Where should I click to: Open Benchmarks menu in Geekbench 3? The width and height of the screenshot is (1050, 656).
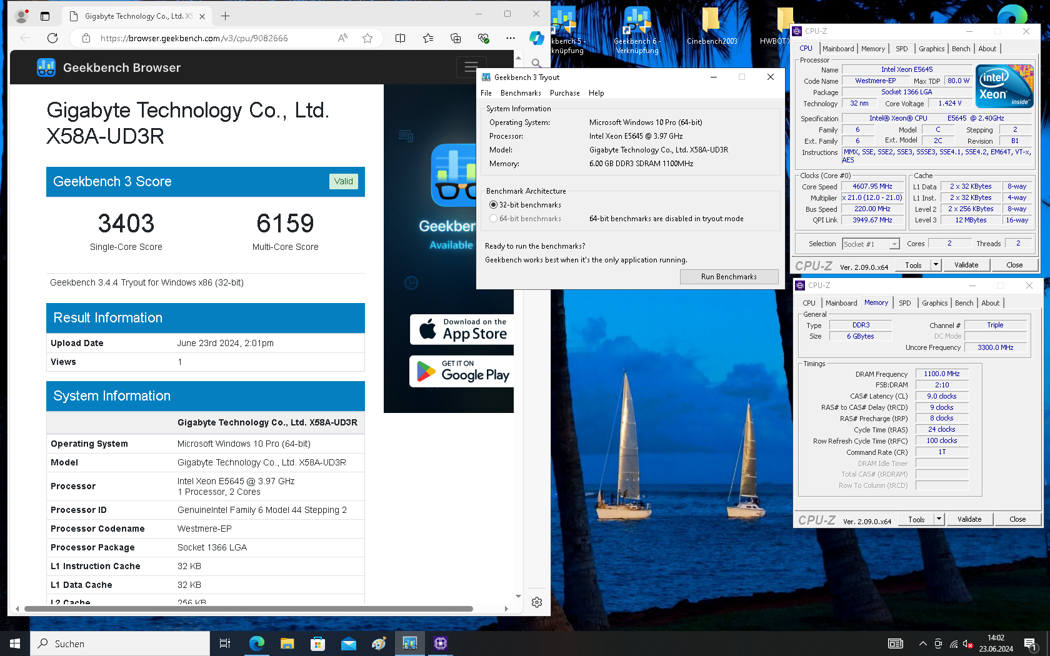pos(521,93)
